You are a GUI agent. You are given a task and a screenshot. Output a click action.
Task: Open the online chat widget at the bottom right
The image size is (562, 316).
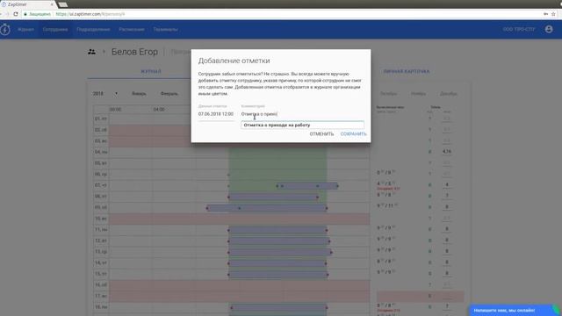[x=513, y=310]
